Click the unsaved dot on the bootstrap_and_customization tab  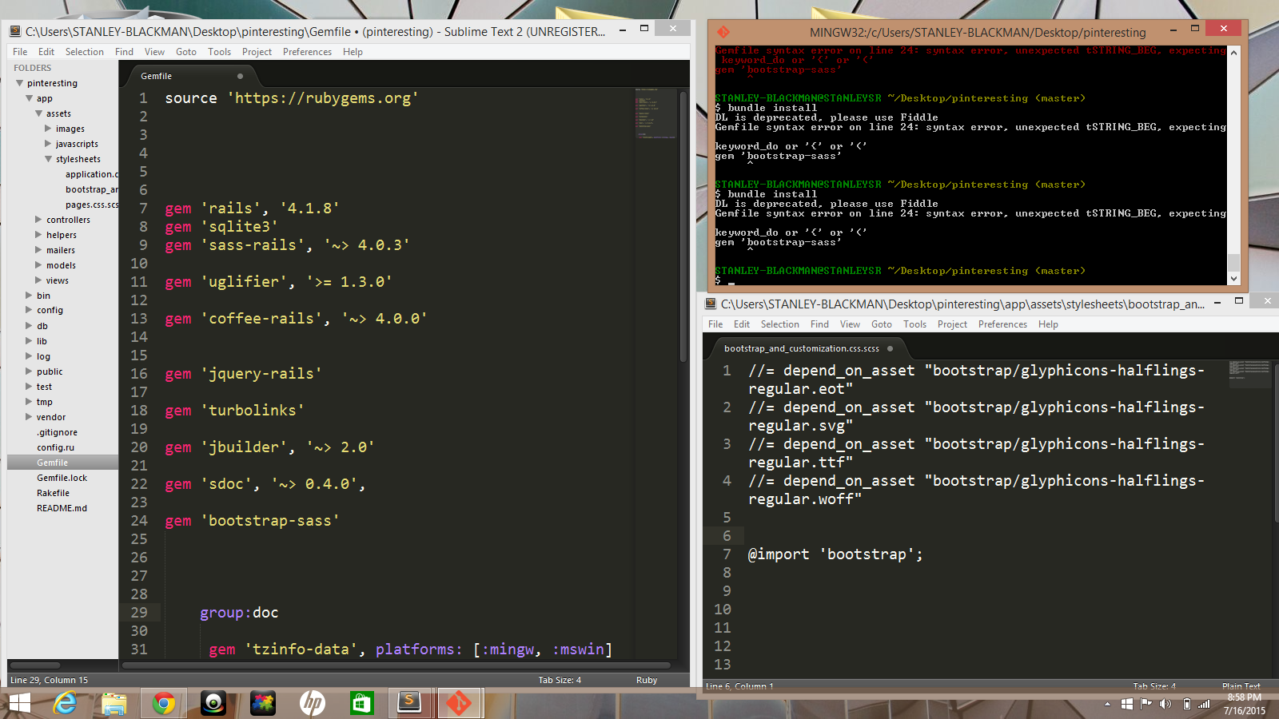coord(890,348)
